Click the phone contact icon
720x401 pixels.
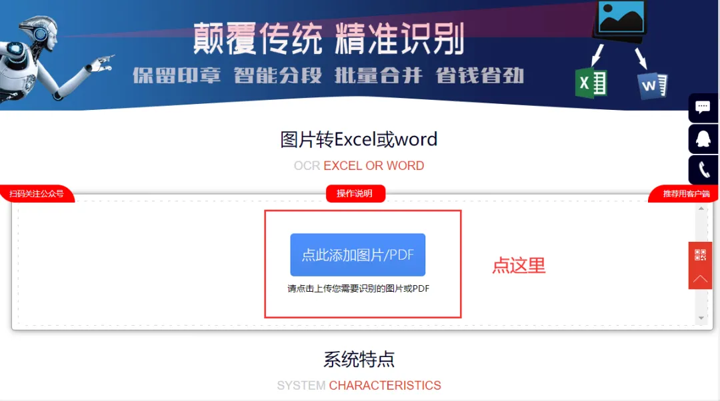pyautogui.click(x=703, y=170)
